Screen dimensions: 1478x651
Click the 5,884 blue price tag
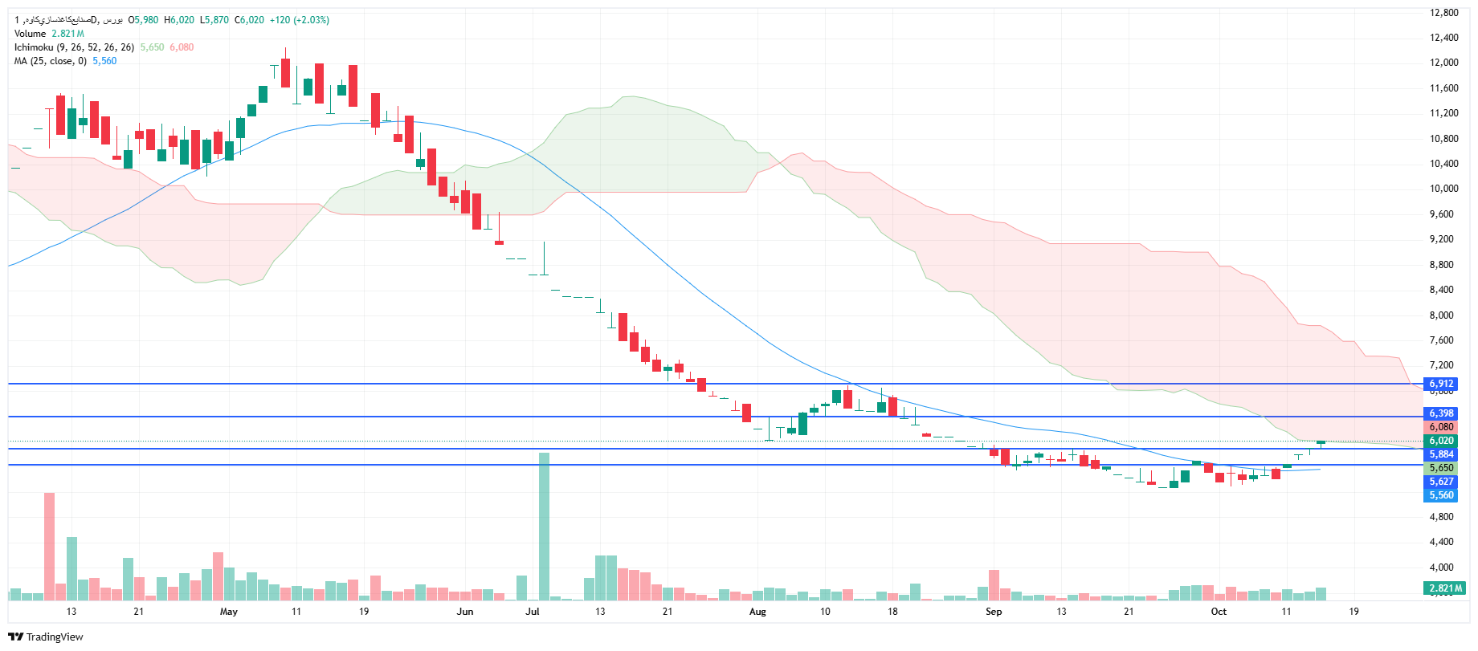tap(1441, 454)
